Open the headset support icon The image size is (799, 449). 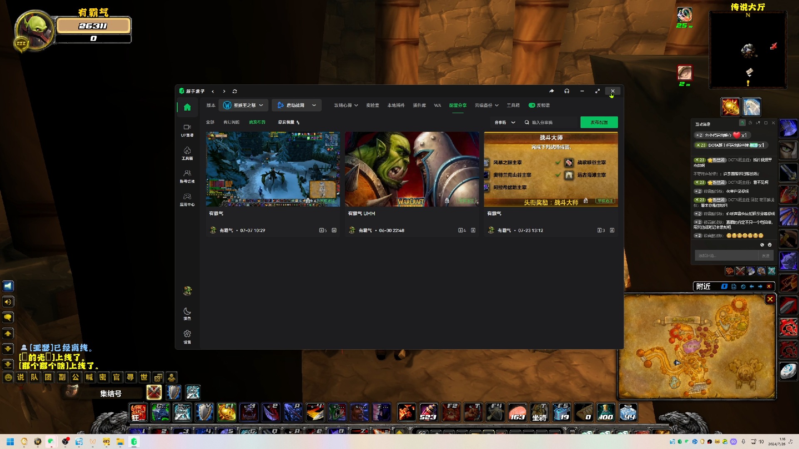pyautogui.click(x=567, y=91)
